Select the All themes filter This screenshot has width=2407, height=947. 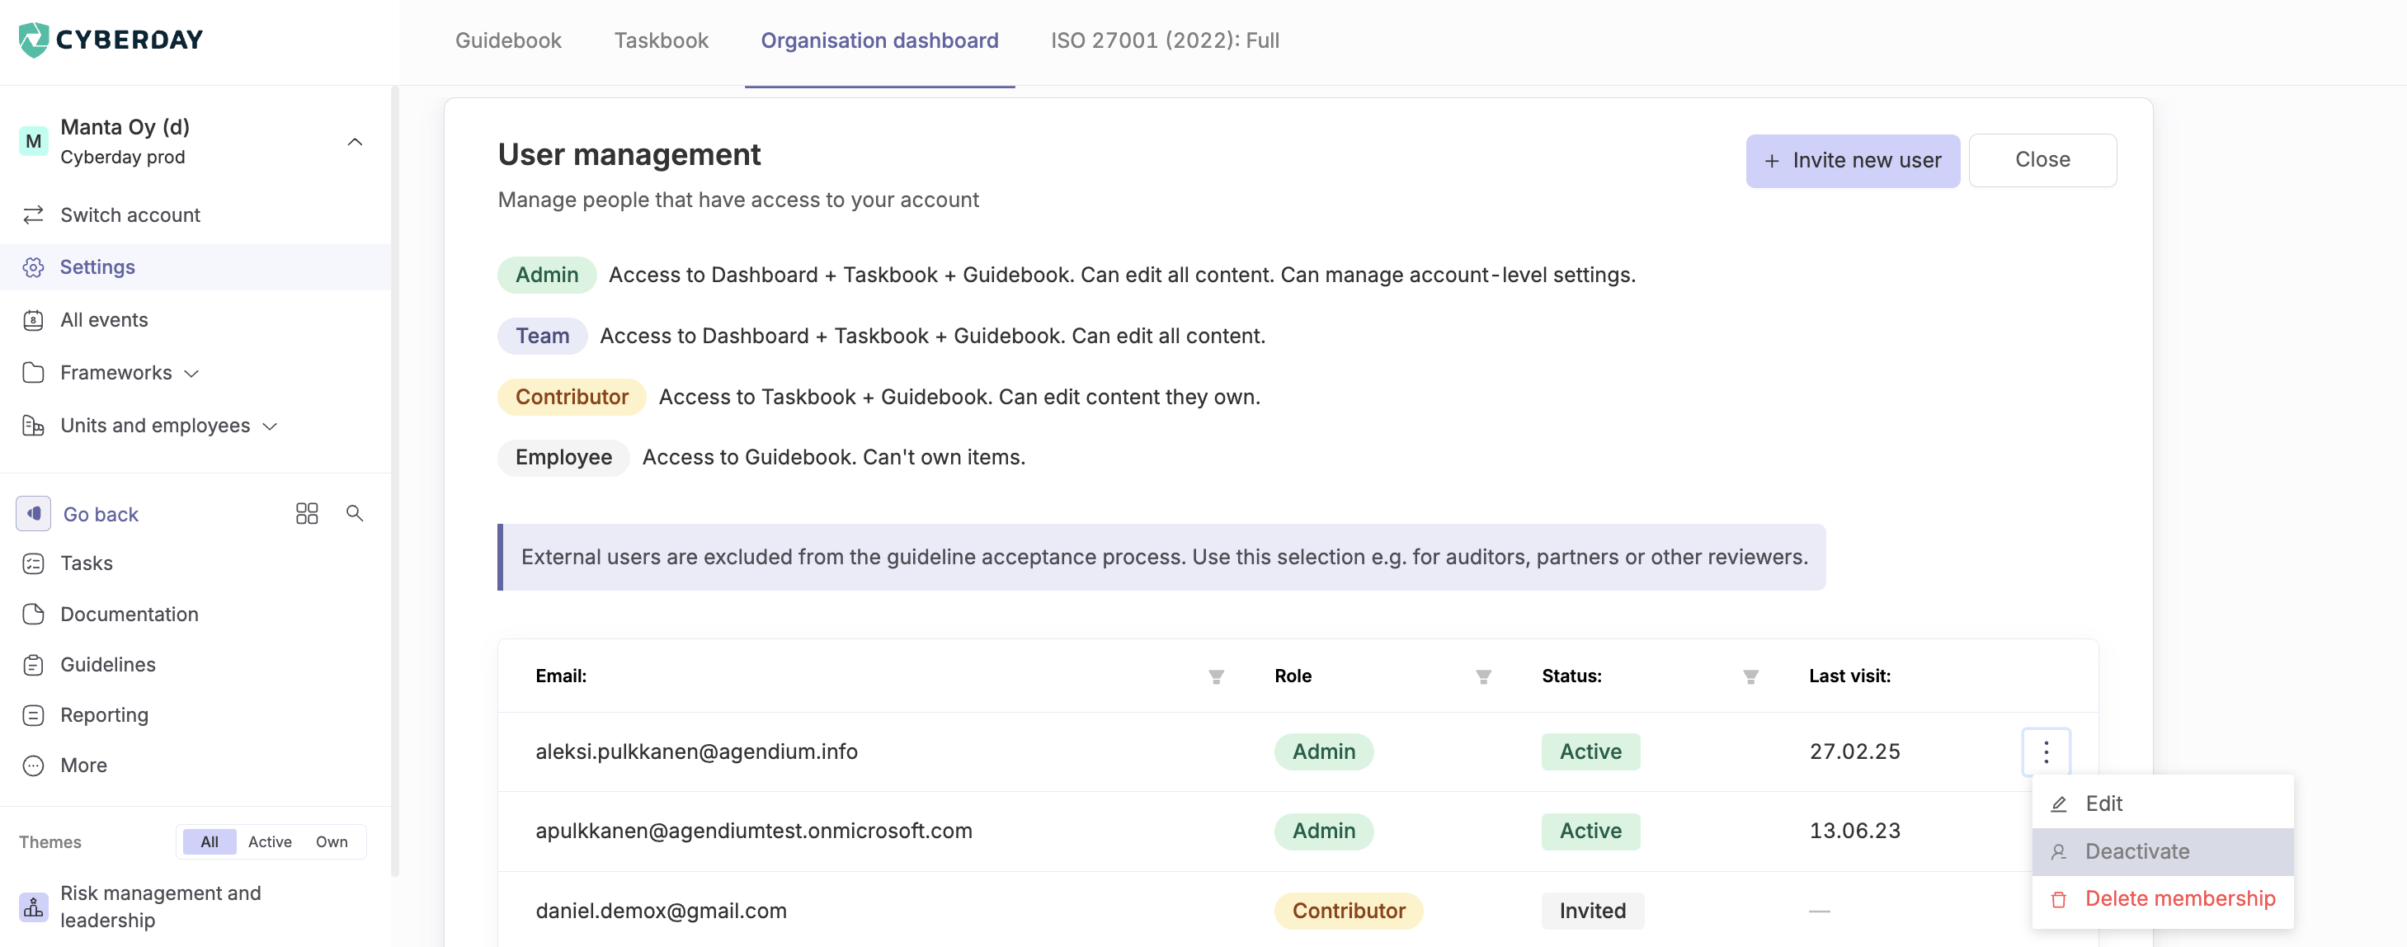[210, 842]
